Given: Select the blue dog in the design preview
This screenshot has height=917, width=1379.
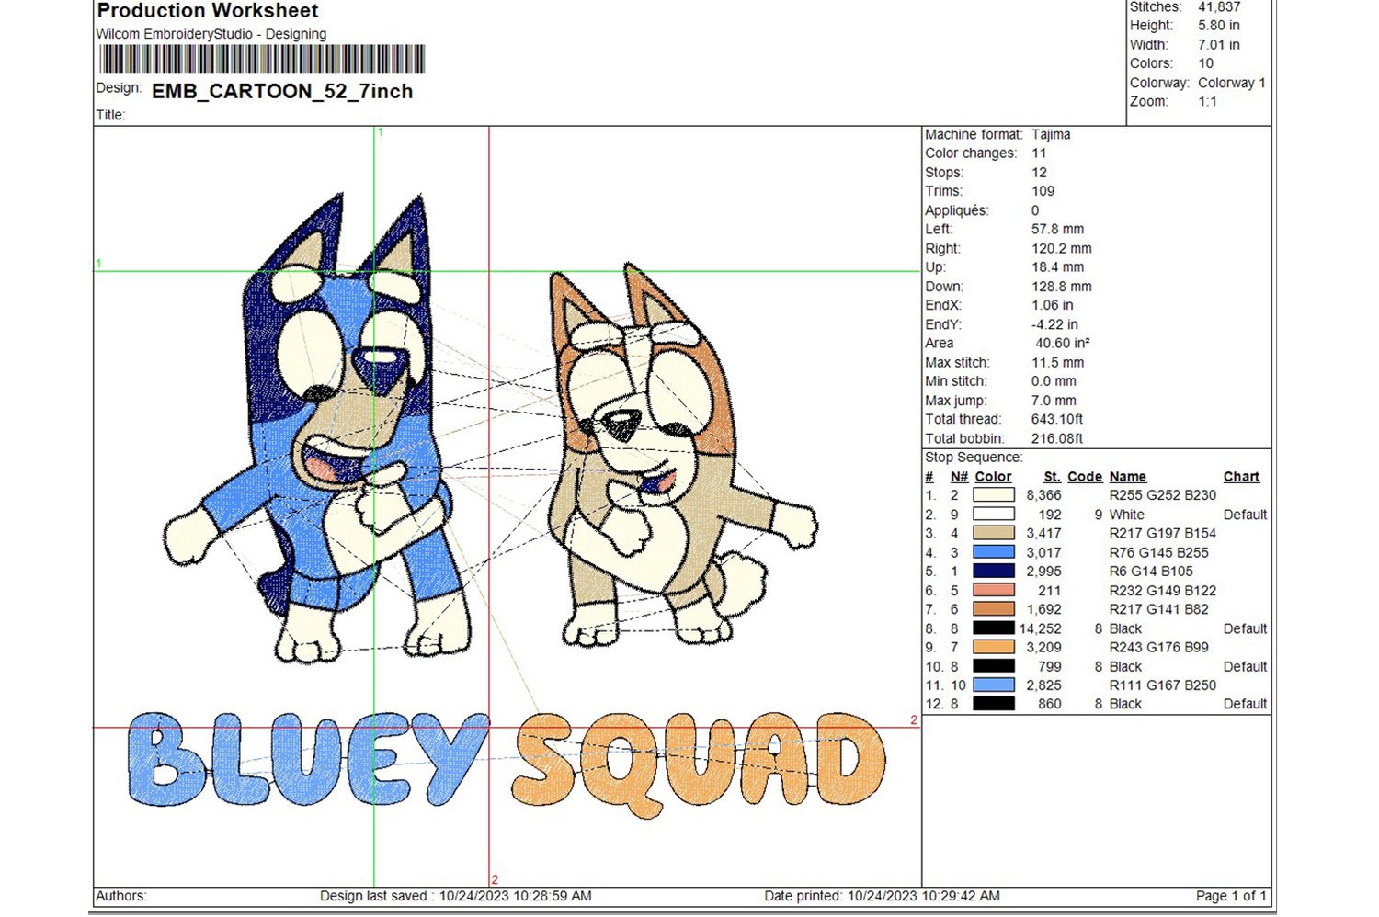Looking at the screenshot, I should (317, 427).
